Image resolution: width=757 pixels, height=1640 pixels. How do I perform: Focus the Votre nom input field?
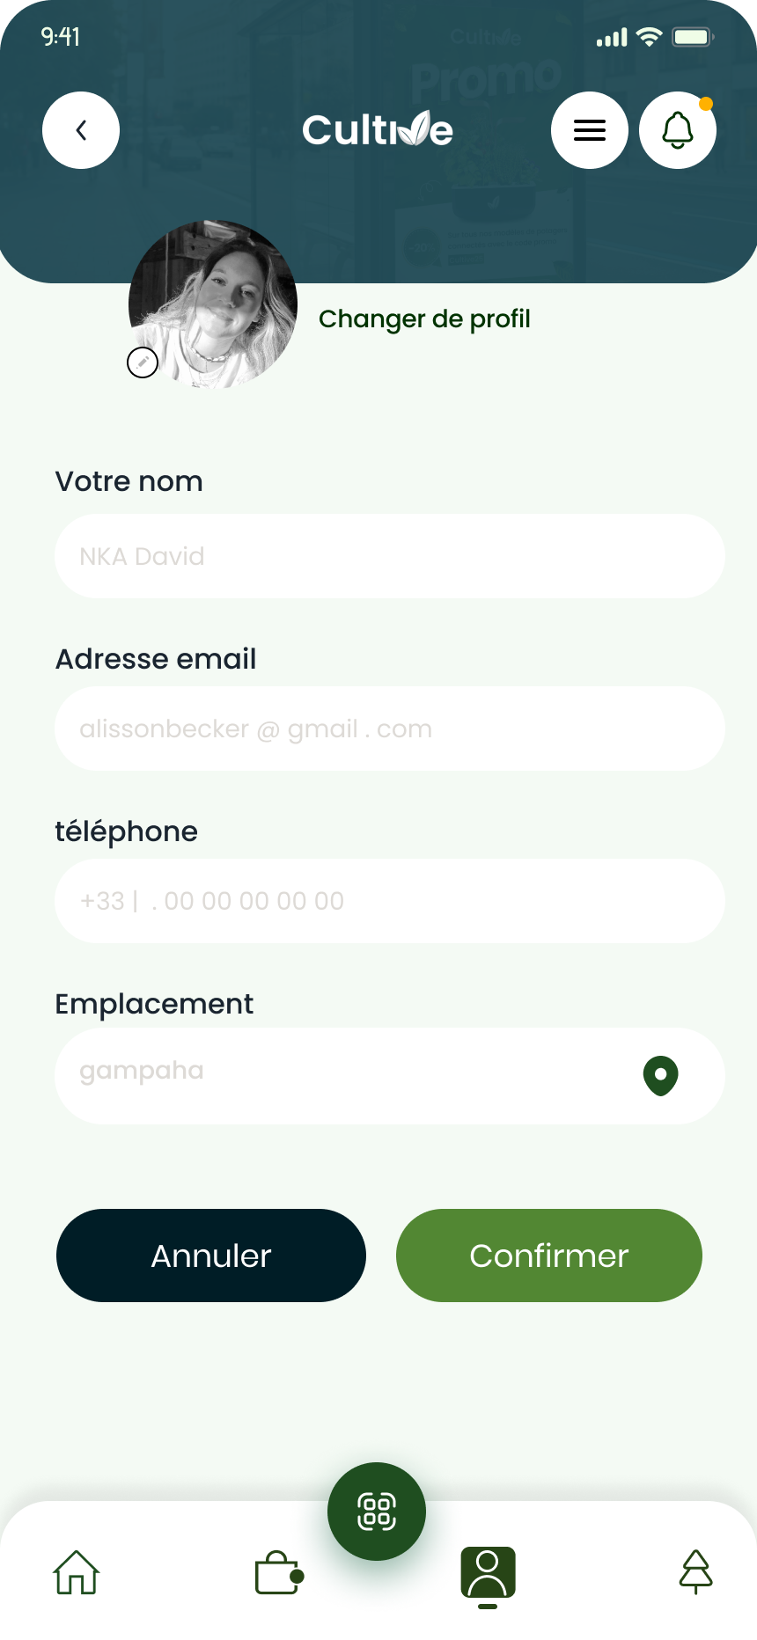[x=389, y=556]
